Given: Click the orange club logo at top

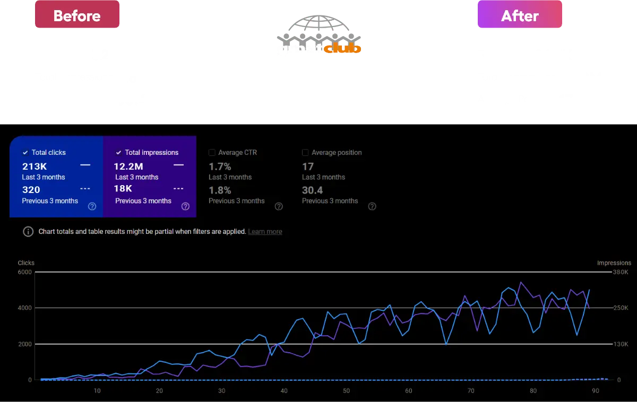Looking at the screenshot, I should (342, 49).
